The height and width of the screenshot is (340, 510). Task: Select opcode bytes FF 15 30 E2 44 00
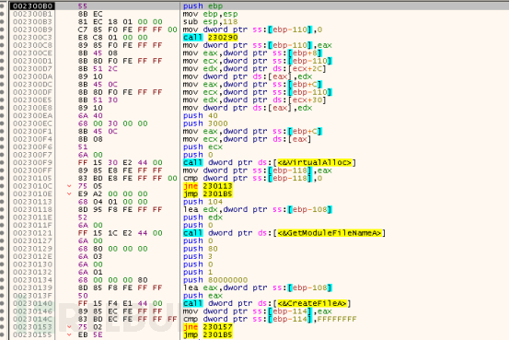[x=120, y=162]
